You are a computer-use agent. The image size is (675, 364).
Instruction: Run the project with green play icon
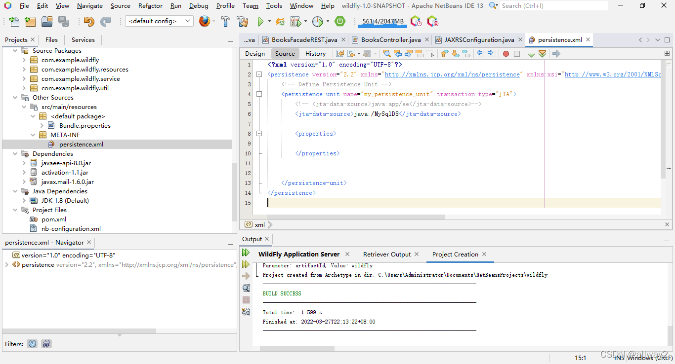(x=260, y=21)
